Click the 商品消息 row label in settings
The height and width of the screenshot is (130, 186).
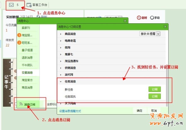[x=70, y=34]
